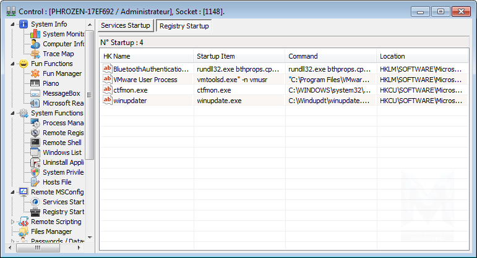
Task: Open the MessageBox function
Action: pos(61,93)
